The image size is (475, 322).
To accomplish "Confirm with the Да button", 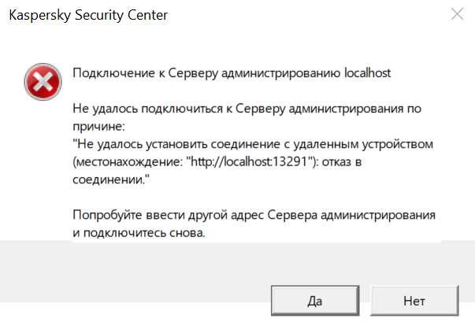I will click(315, 301).
